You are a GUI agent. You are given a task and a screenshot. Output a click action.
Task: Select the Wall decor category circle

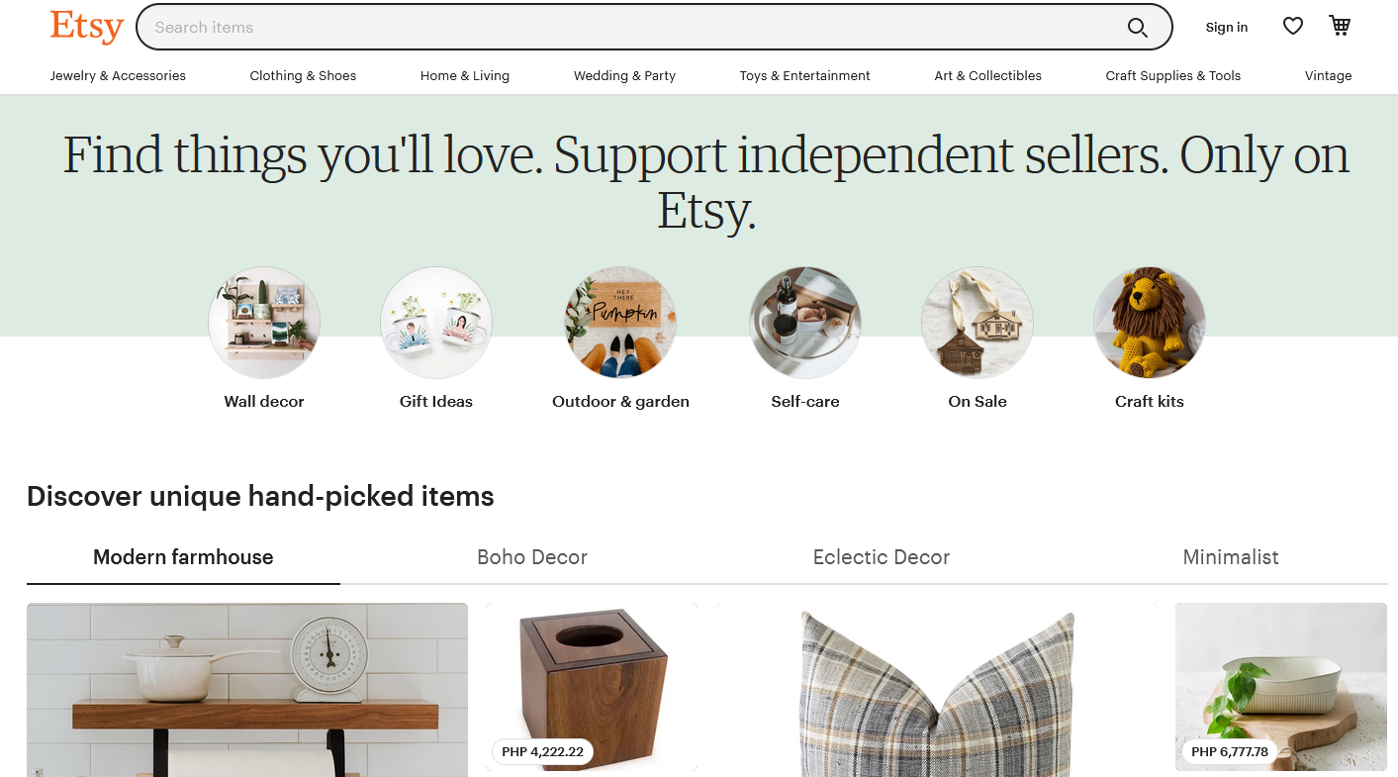pos(263,323)
